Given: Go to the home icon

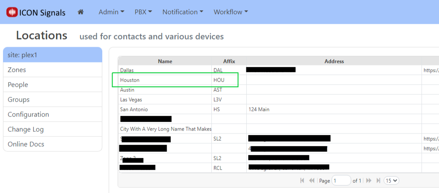Looking at the screenshot, I should tap(81, 12).
